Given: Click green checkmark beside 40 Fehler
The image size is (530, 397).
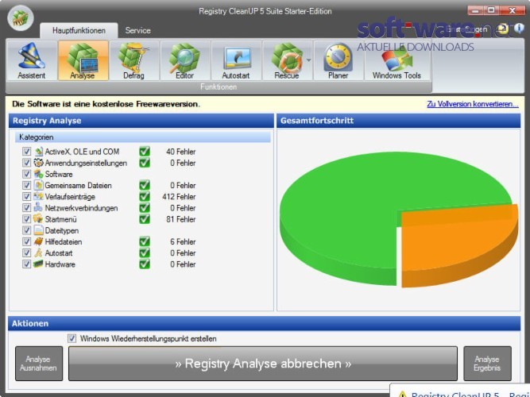Looking at the screenshot, I should 145,152.
